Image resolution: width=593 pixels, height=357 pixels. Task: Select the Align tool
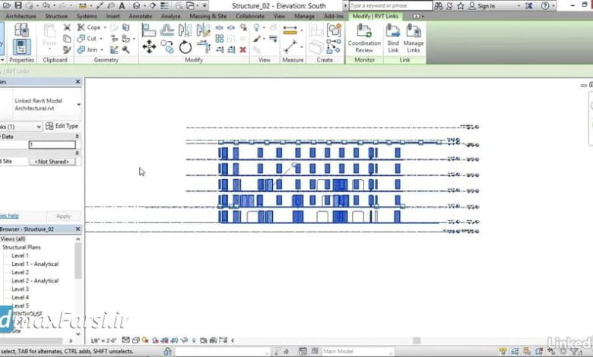click(148, 30)
